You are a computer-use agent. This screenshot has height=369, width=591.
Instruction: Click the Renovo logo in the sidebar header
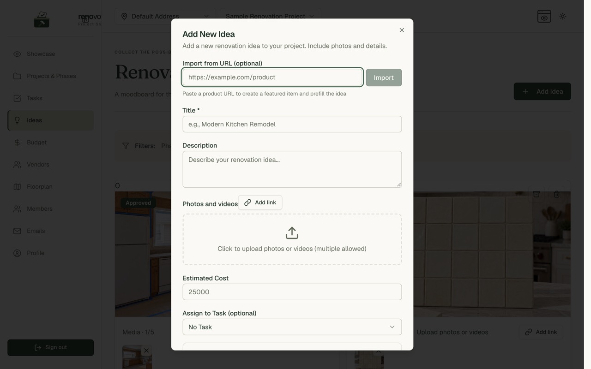pos(42,19)
